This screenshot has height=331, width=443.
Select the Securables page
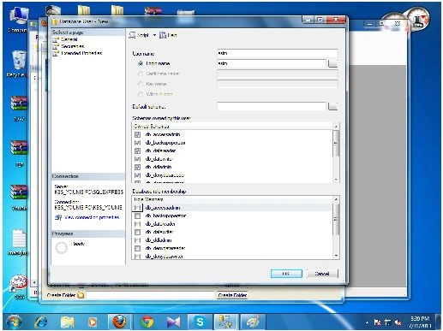72,46
